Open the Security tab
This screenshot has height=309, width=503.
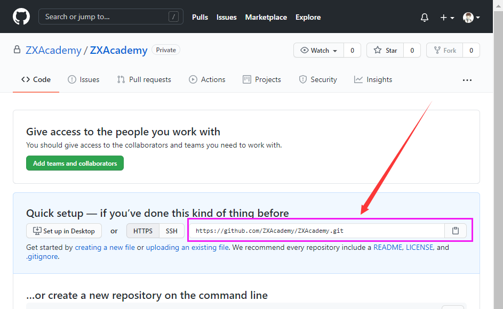(x=318, y=79)
